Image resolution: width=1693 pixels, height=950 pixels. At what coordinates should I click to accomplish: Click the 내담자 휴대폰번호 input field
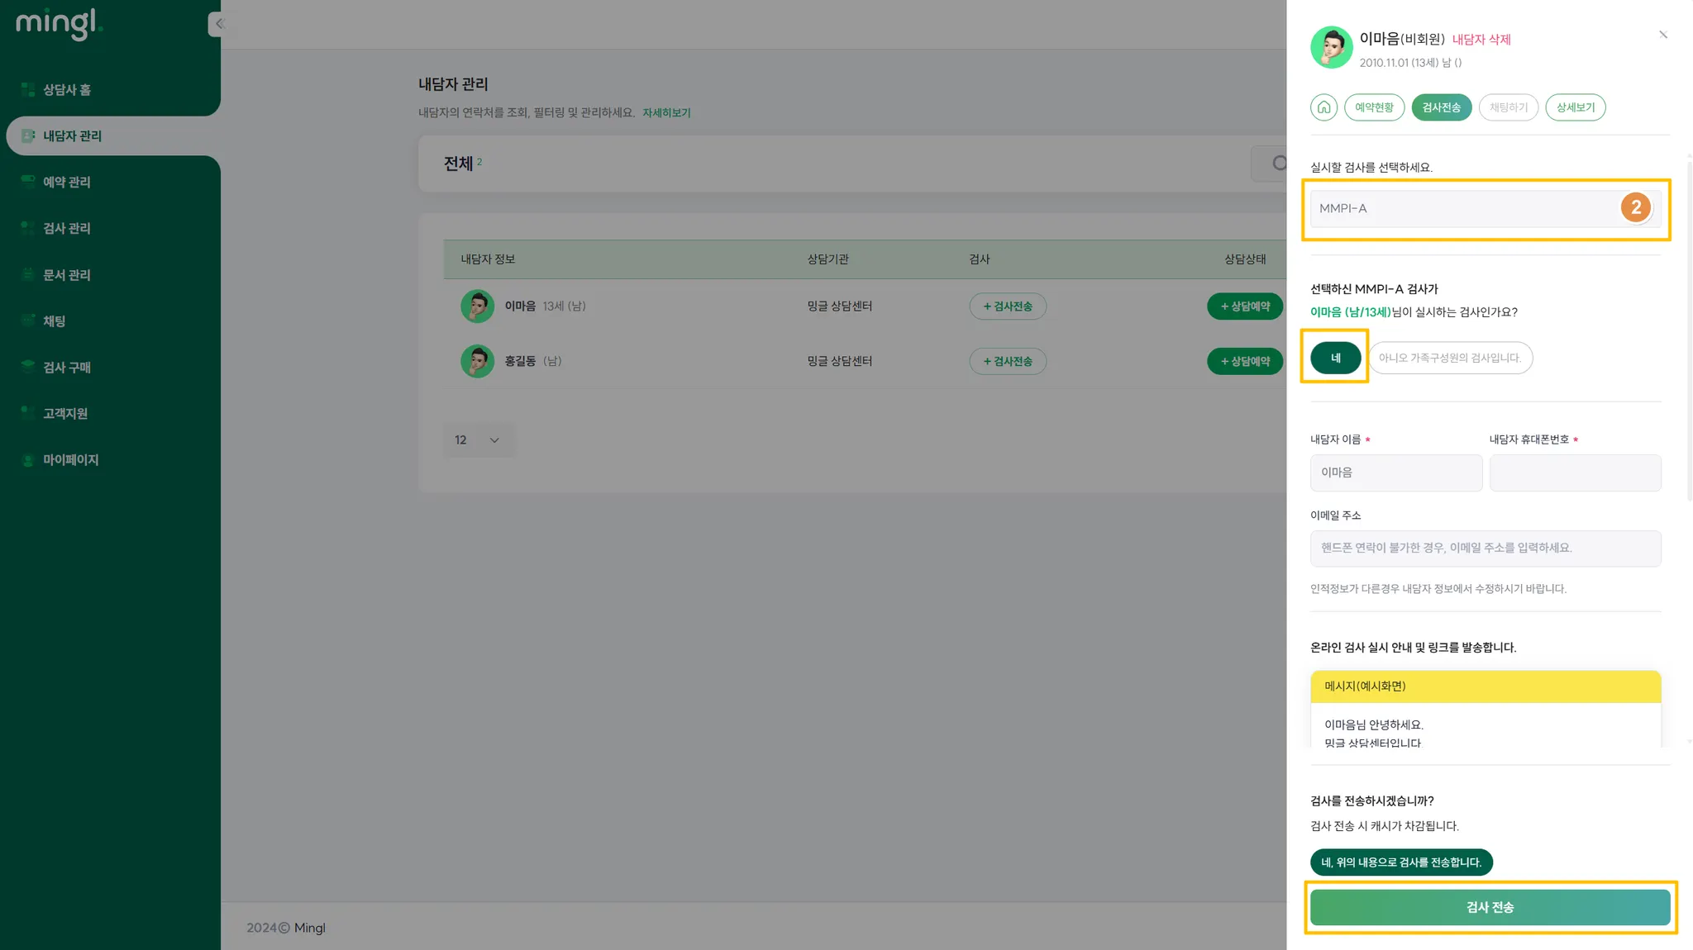1575,473
